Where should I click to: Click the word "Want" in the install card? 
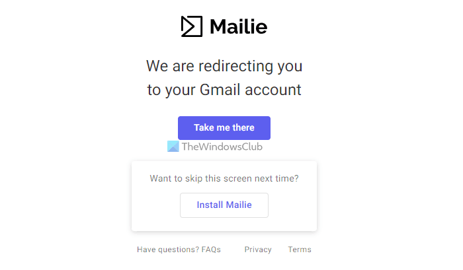(161, 178)
